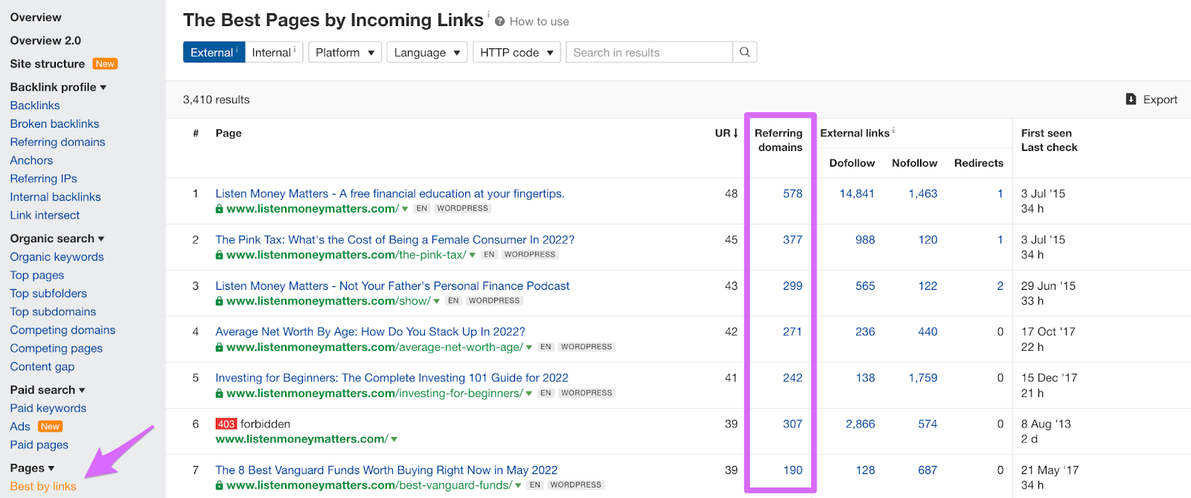The height and width of the screenshot is (498, 1191).
Task: Click the question mark icon beside How to use
Action: [499, 22]
